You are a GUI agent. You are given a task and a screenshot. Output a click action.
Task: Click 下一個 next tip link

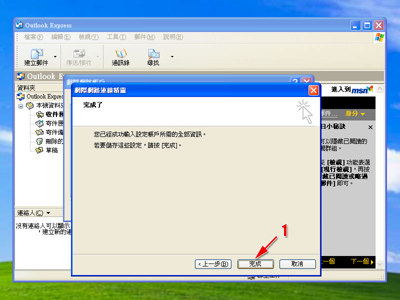pyautogui.click(x=362, y=261)
